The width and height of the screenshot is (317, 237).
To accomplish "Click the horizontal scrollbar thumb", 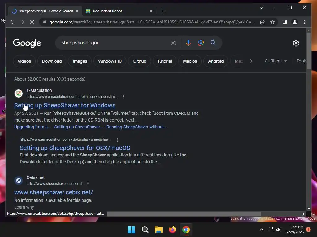I will 184,214.
